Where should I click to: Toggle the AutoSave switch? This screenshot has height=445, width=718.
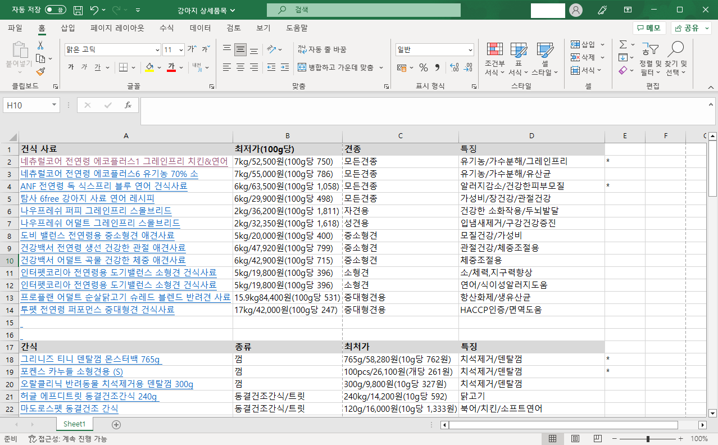pyautogui.click(x=55, y=10)
